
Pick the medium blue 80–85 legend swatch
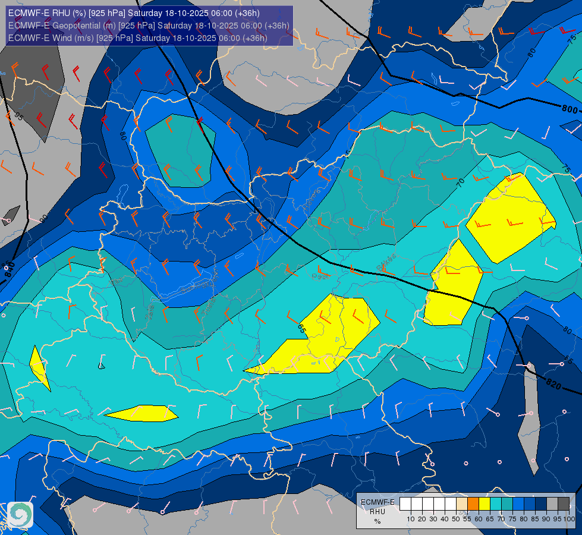[x=530, y=504]
